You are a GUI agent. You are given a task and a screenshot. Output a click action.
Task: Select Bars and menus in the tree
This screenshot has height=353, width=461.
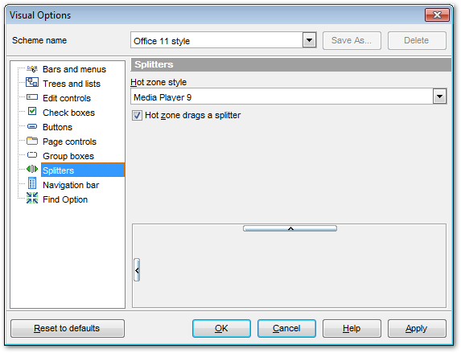[x=74, y=69]
